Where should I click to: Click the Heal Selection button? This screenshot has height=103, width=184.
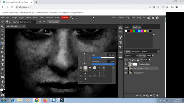[53, 22]
